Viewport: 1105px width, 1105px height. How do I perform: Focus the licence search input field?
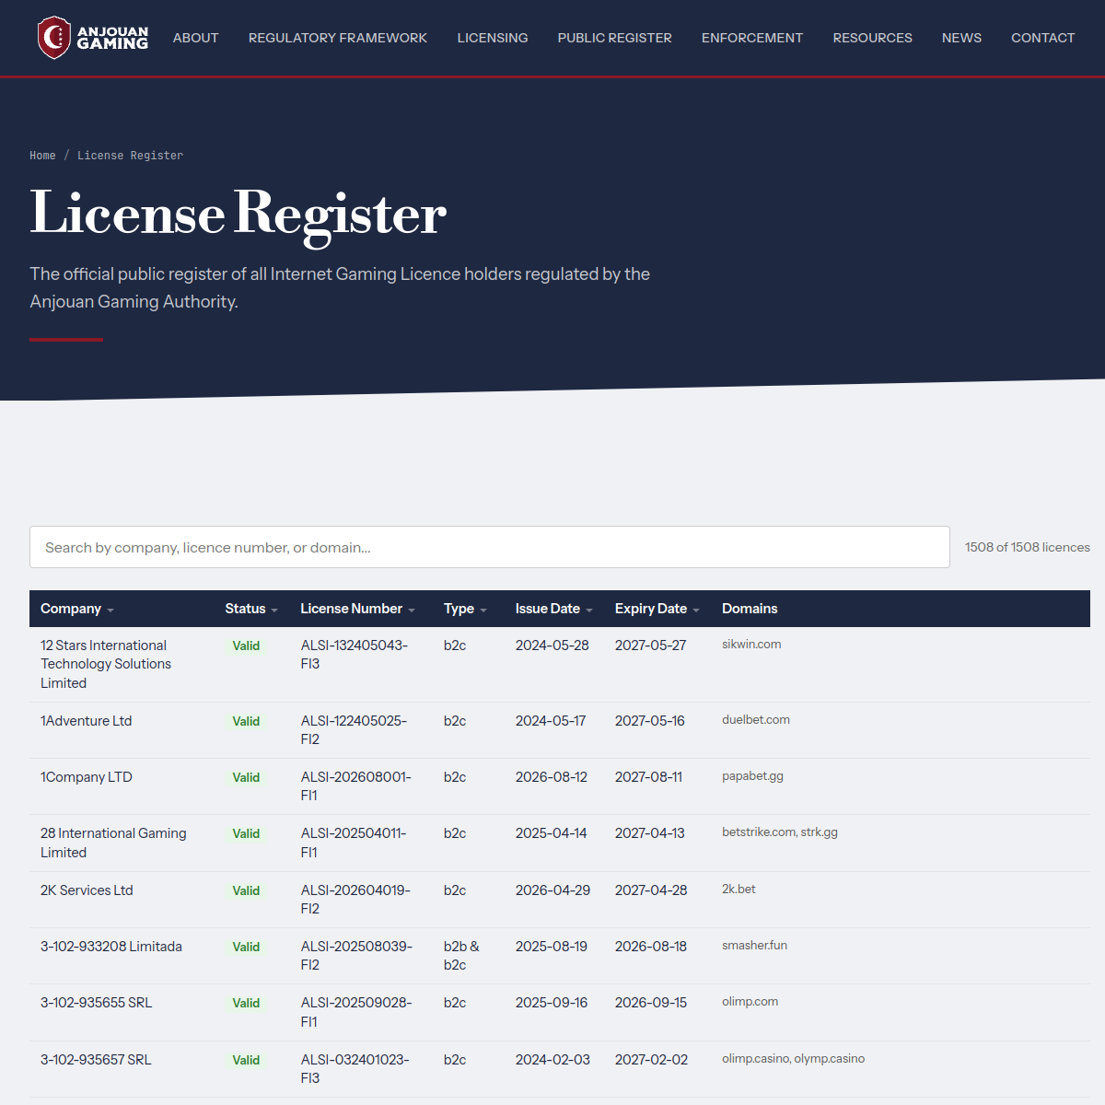pyautogui.click(x=490, y=547)
